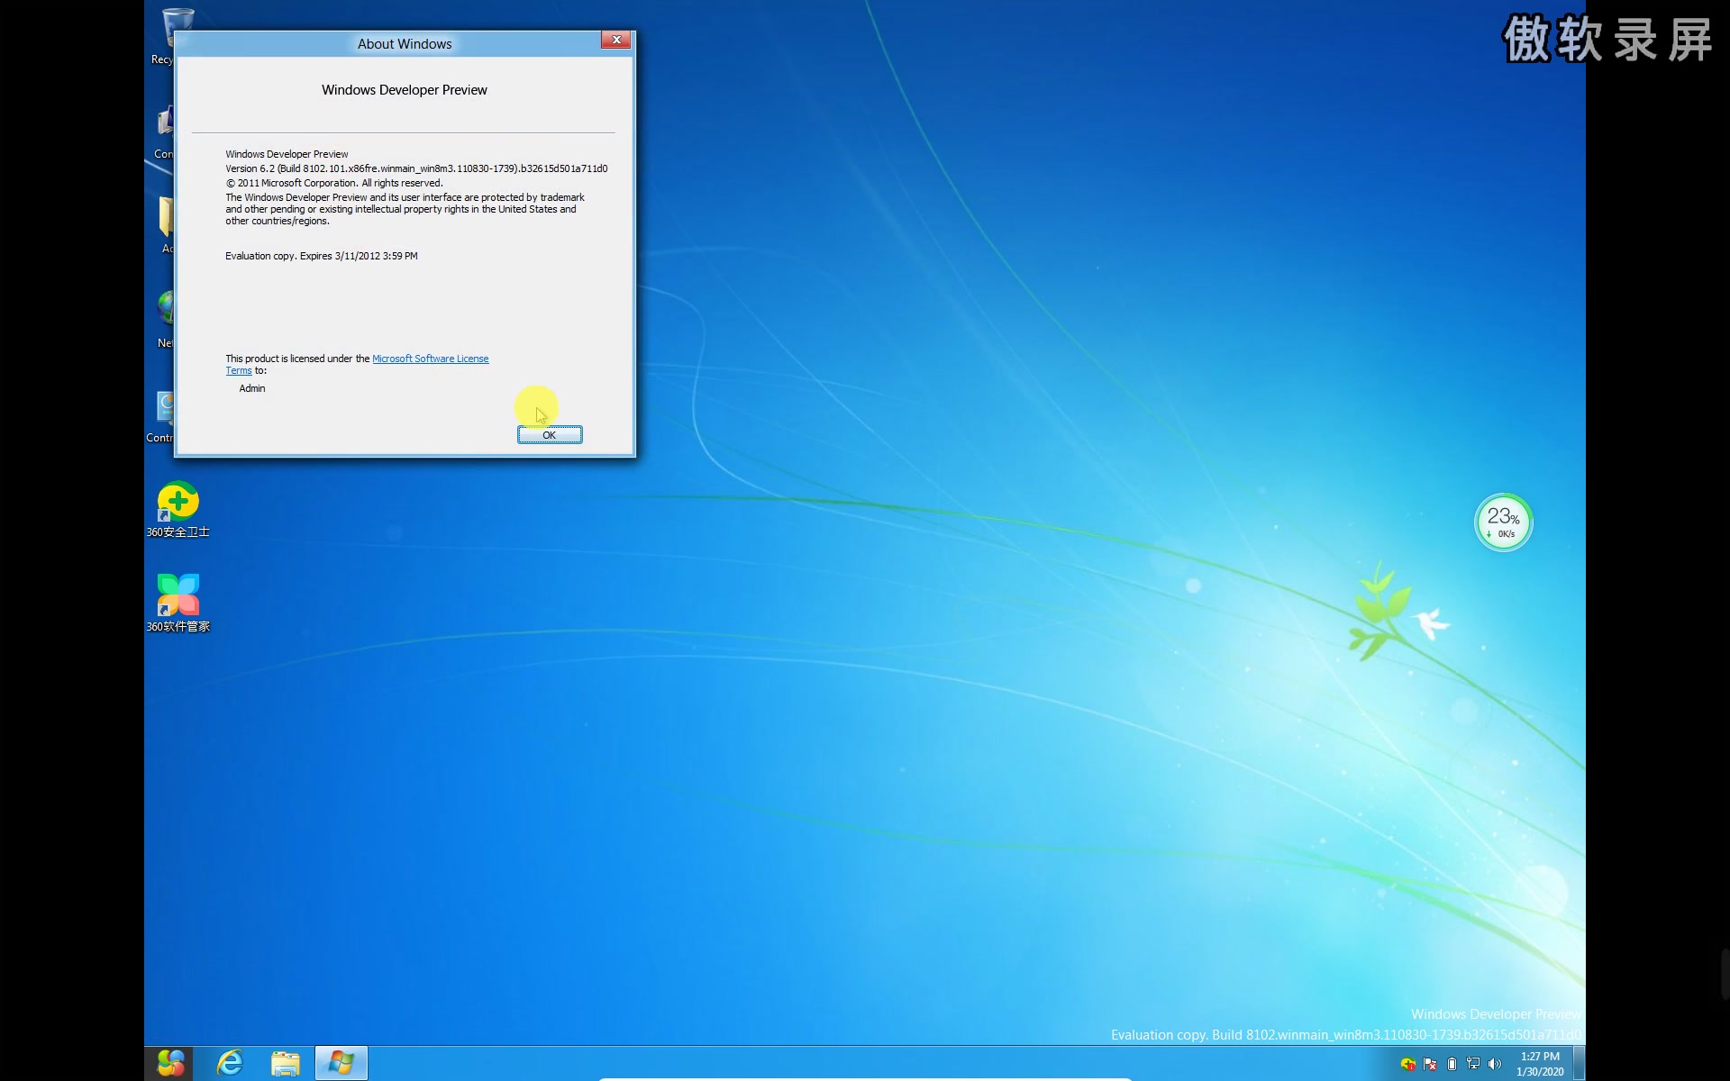Open 360软件管家 desktop shortcut
This screenshot has height=1081, width=1730.
coord(178,604)
